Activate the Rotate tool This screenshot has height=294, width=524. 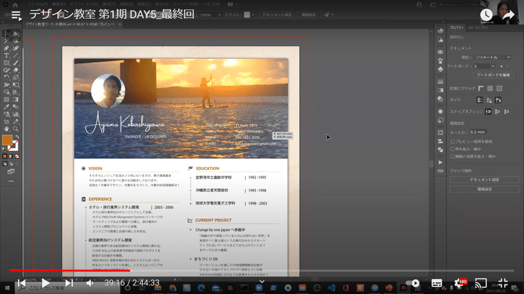[x=7, y=78]
